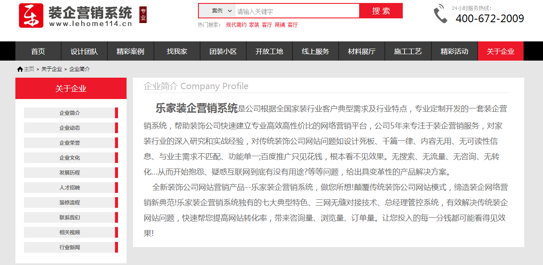Click the 家装 hot search link

254,25
